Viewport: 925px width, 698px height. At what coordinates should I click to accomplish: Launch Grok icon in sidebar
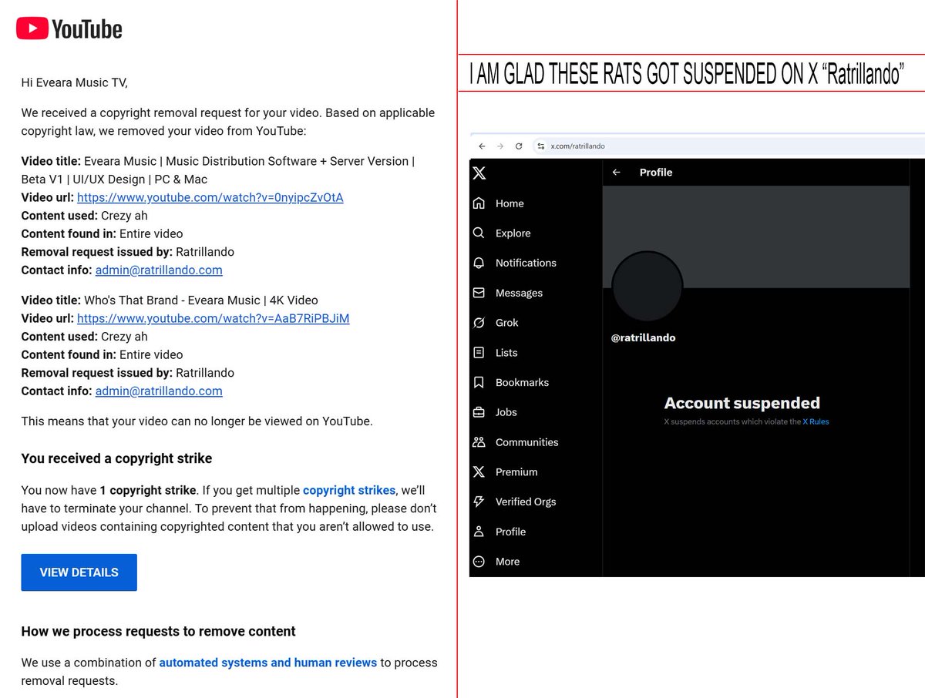pos(479,323)
